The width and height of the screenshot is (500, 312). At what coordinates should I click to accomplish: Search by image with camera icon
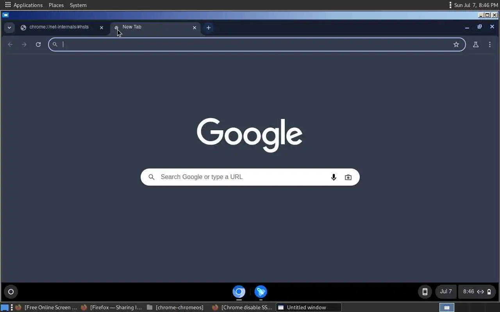[348, 177]
